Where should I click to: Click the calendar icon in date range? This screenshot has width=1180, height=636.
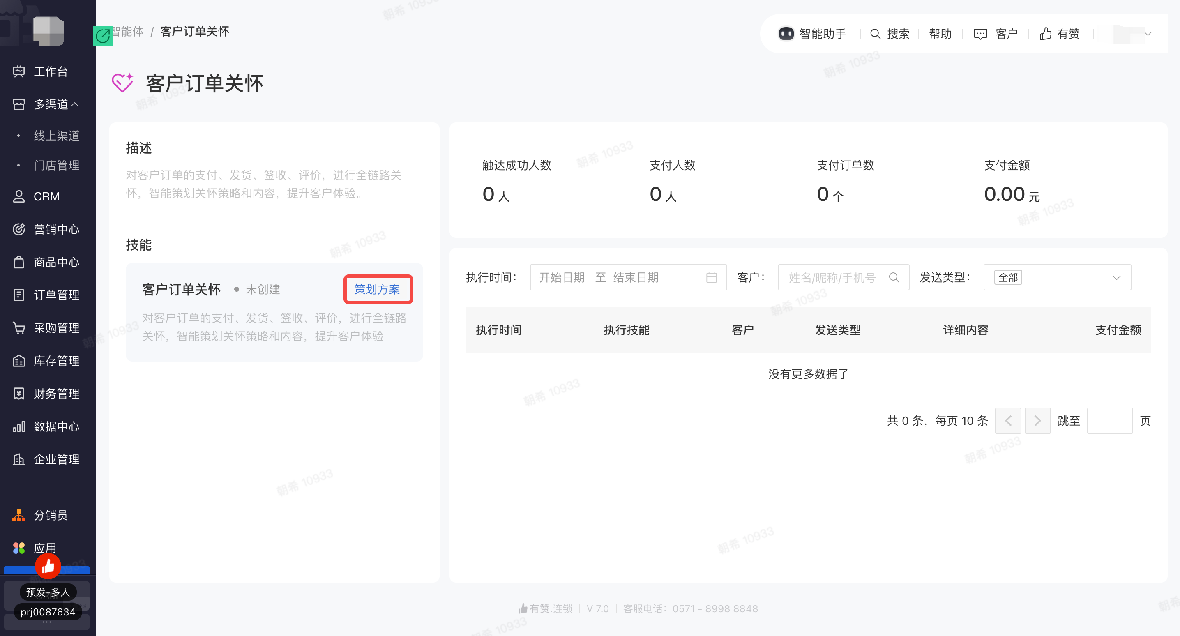(x=711, y=277)
